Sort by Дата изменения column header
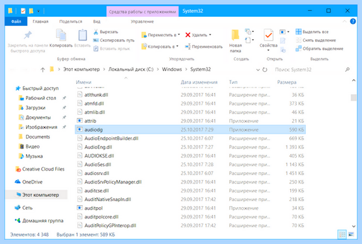Image resolution: width=362 pixels, height=244 pixels. pos(199,82)
